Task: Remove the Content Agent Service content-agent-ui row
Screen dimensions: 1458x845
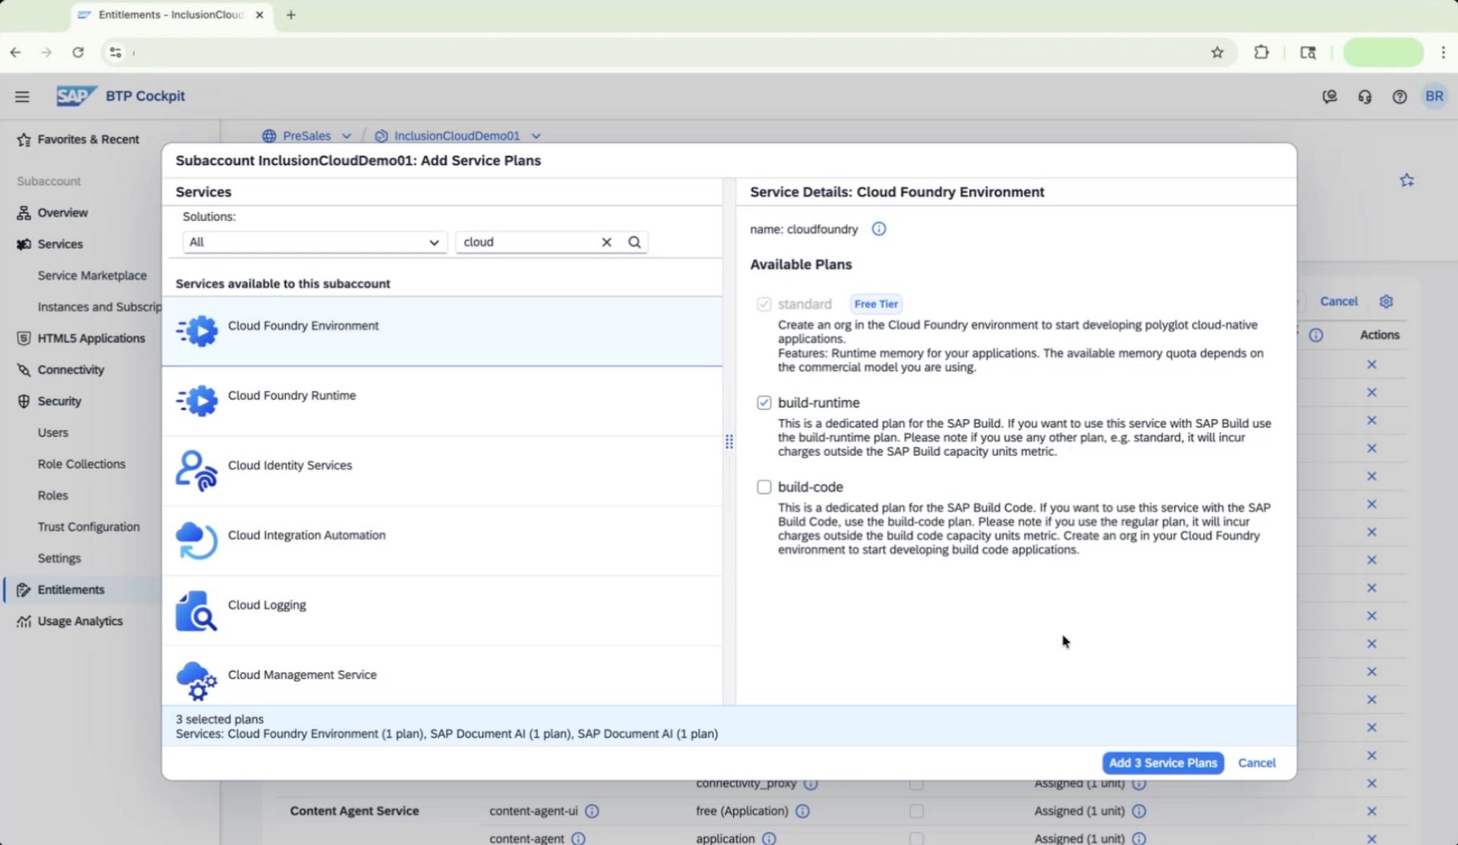Action: [x=1371, y=811]
